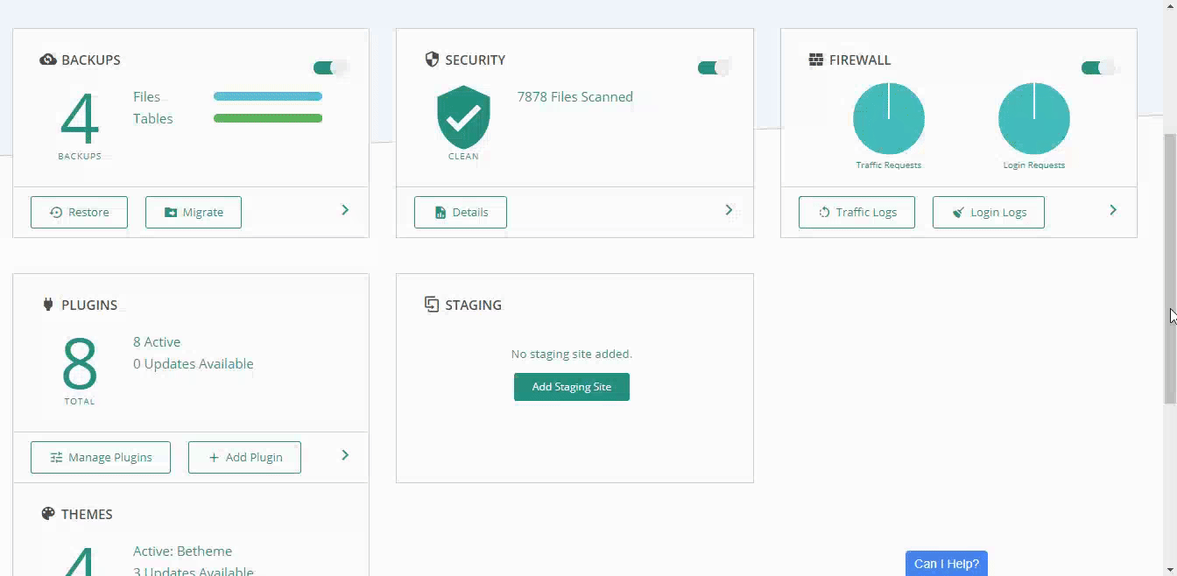Click the THEMES card heading
Image resolution: width=1177 pixels, height=576 pixels.
[x=87, y=514]
